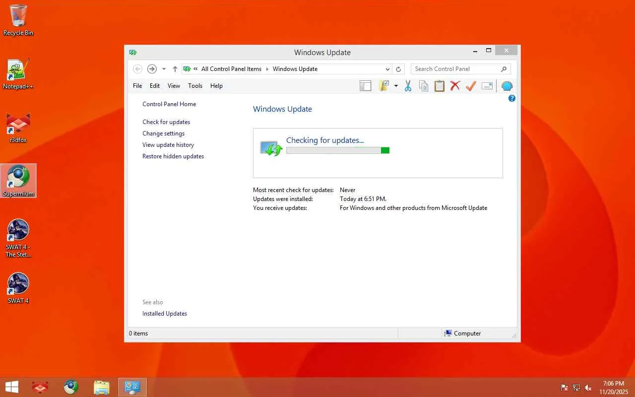Click the search magnifier icon
This screenshot has width=635, height=397.
[x=504, y=69]
